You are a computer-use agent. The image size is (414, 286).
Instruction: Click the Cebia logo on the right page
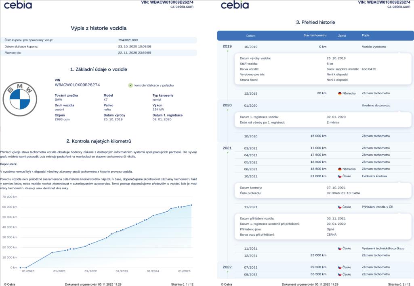235,5
